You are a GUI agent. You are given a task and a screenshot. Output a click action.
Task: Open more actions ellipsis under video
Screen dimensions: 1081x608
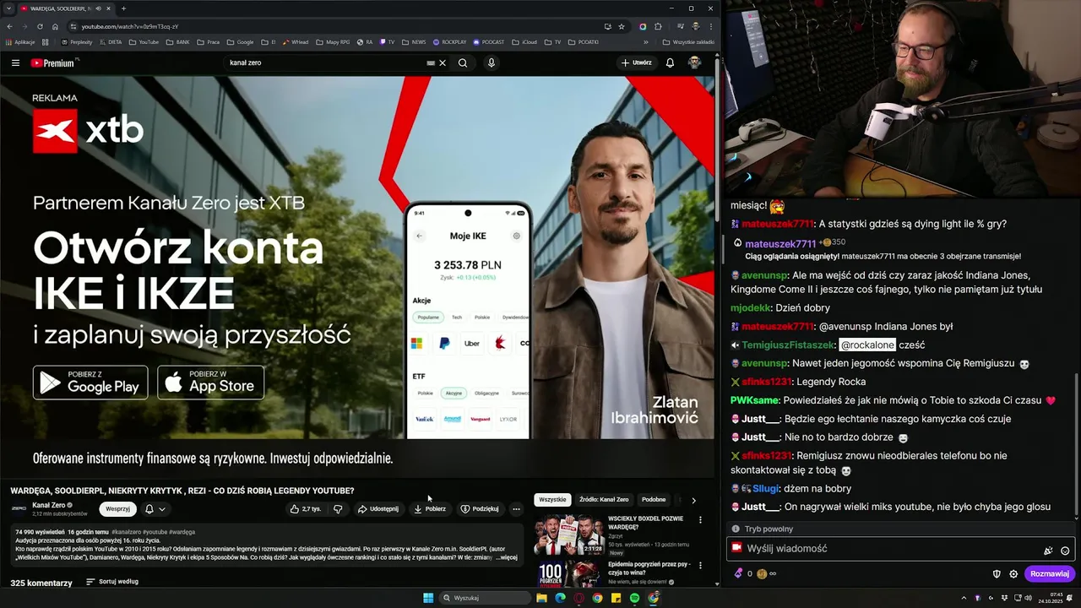(516, 509)
